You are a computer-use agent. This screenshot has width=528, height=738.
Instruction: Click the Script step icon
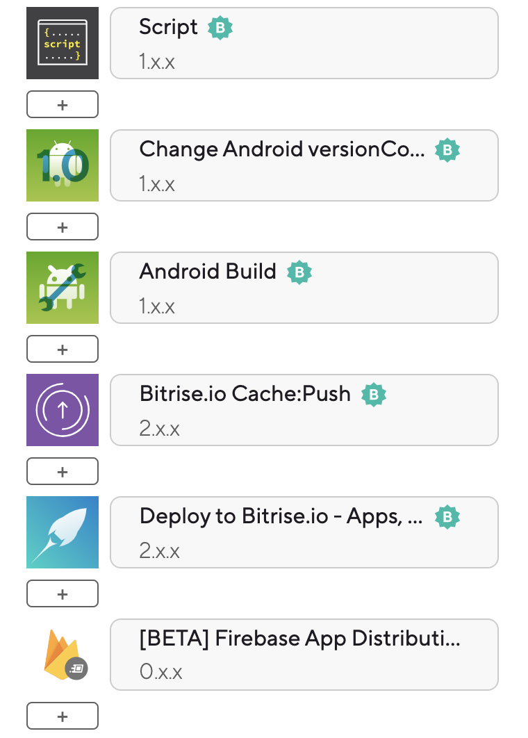coord(63,43)
